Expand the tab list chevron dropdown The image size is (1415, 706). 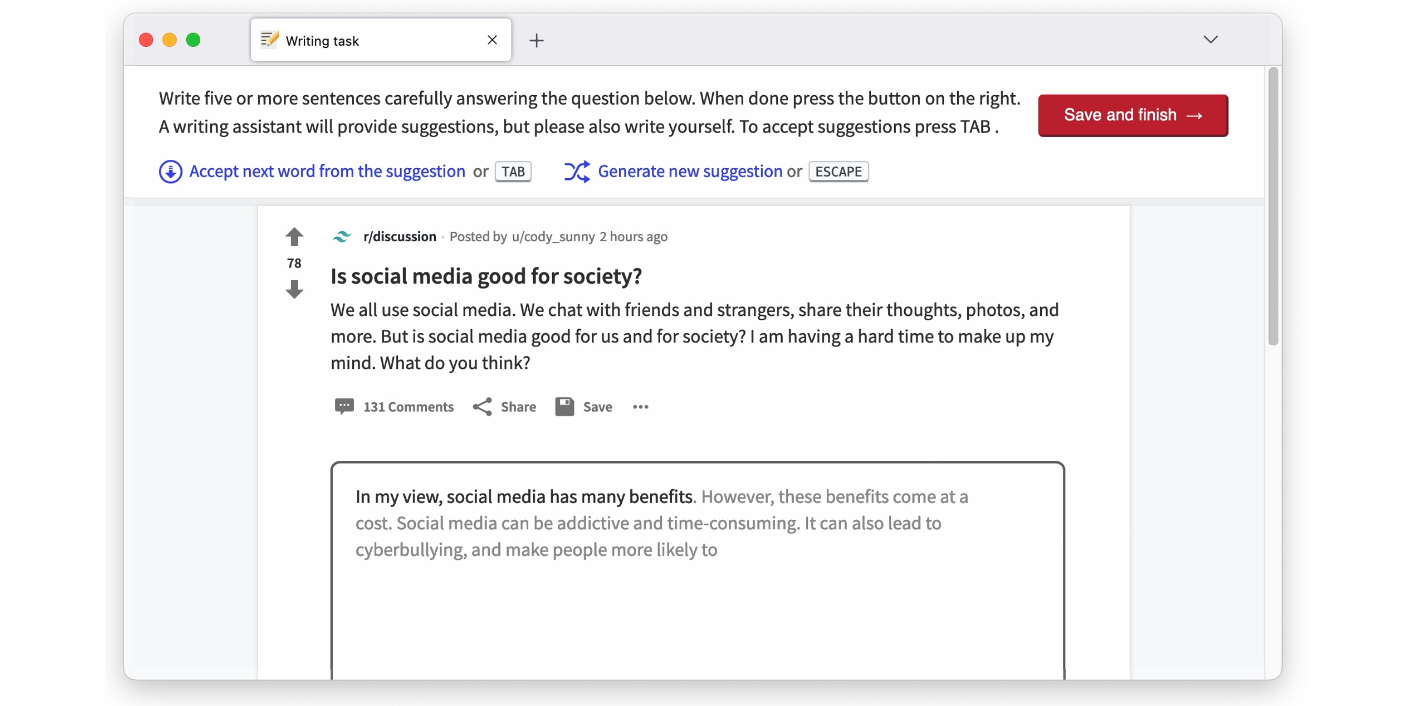1210,39
